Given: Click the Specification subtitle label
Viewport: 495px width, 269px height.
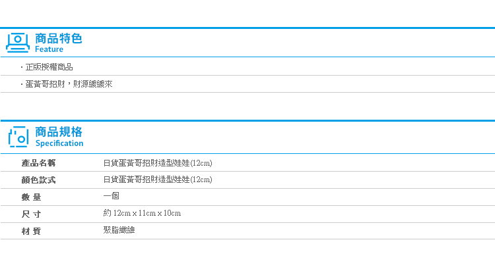Looking at the screenshot, I should [x=59, y=143].
